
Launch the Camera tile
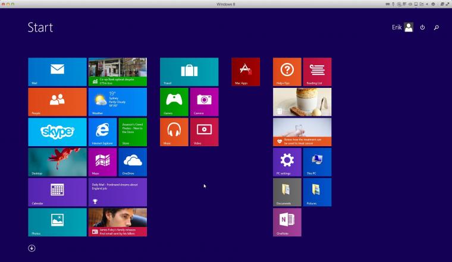205,102
